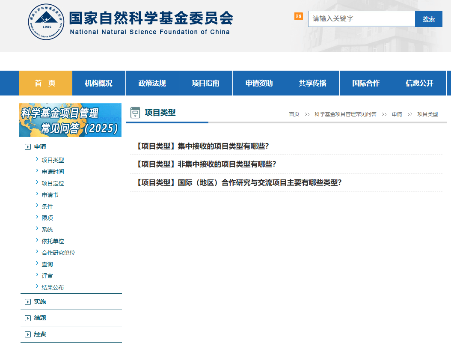Select 申请时间 in the sidebar list
This screenshot has width=451, height=346.
(53, 172)
